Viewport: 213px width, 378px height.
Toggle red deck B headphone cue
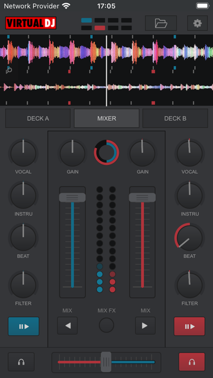(x=192, y=362)
